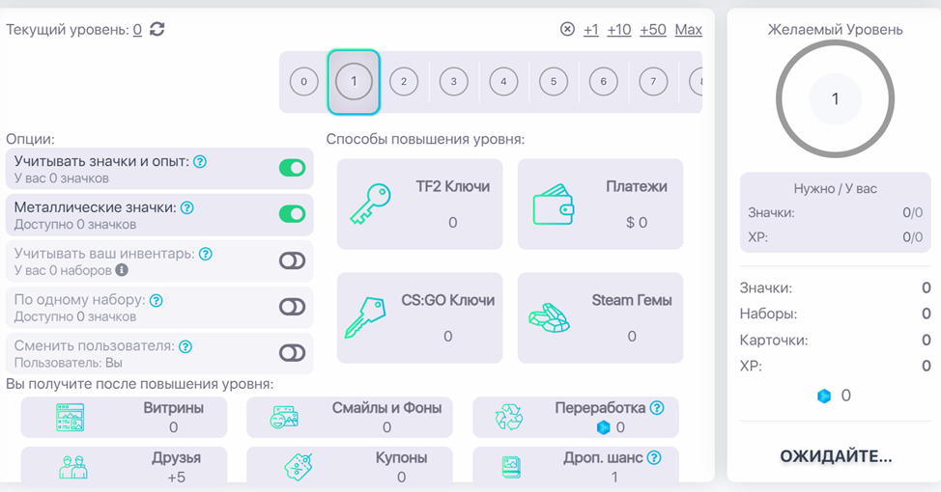
Task: Click help icon next to Дроп. шанс
Action: coord(654,458)
